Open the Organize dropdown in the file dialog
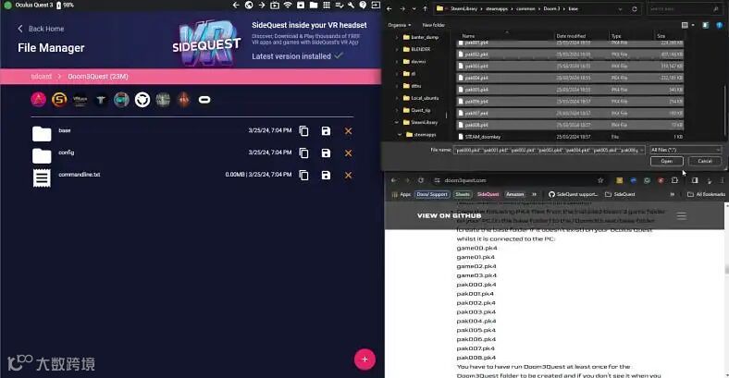The height and width of the screenshot is (378, 729). [x=400, y=25]
